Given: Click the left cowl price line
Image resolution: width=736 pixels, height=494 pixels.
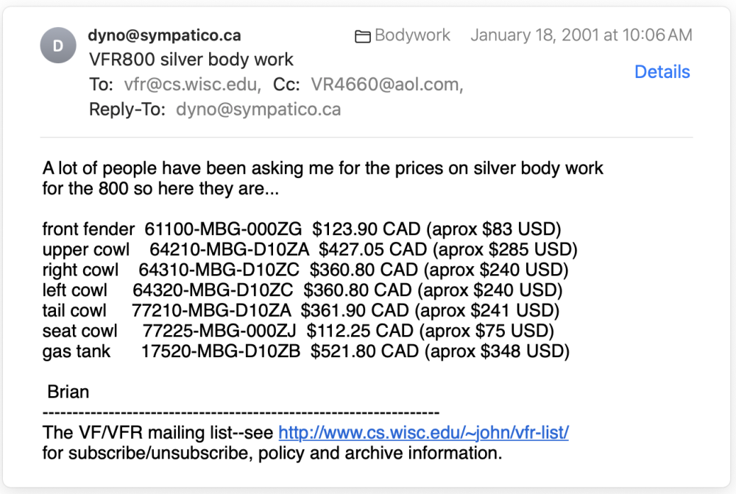Looking at the screenshot, I should click(x=302, y=290).
